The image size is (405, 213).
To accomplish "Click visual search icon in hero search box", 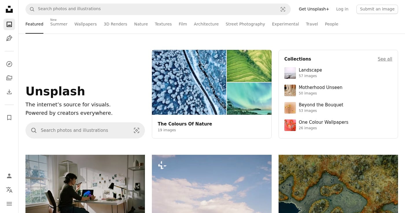I will (x=137, y=130).
